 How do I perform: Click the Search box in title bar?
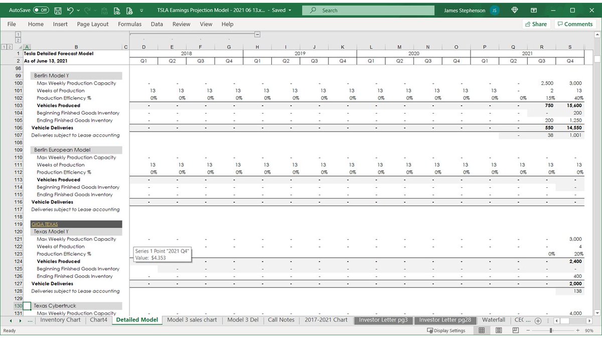[369, 10]
